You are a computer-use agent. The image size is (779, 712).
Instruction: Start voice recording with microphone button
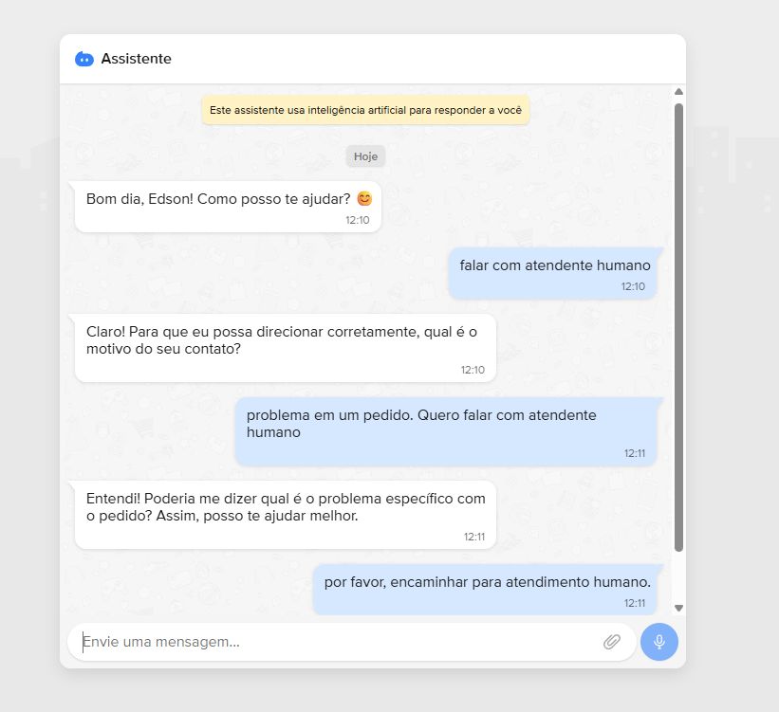click(658, 642)
